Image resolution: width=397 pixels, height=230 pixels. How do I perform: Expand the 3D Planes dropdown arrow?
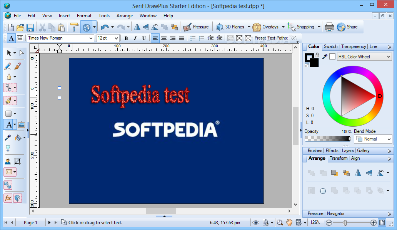[x=249, y=27]
